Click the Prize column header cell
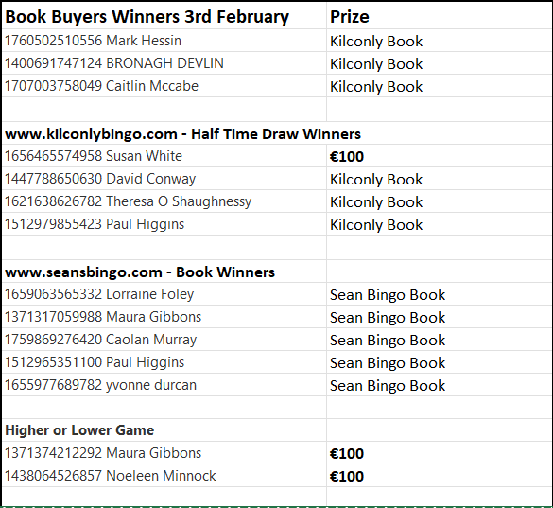Viewport: 553px width, 508px height. (440, 17)
